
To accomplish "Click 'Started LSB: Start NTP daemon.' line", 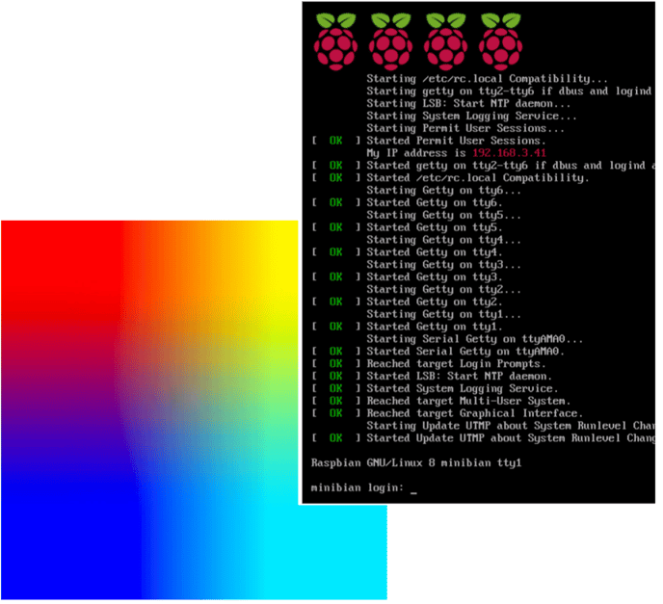I will [x=460, y=377].
